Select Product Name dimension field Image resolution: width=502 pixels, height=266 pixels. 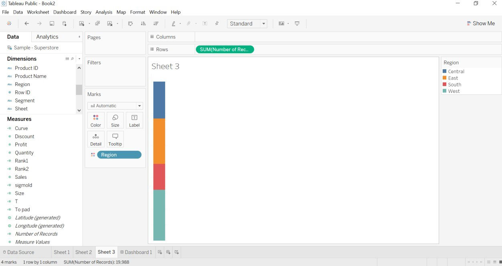tap(30, 76)
